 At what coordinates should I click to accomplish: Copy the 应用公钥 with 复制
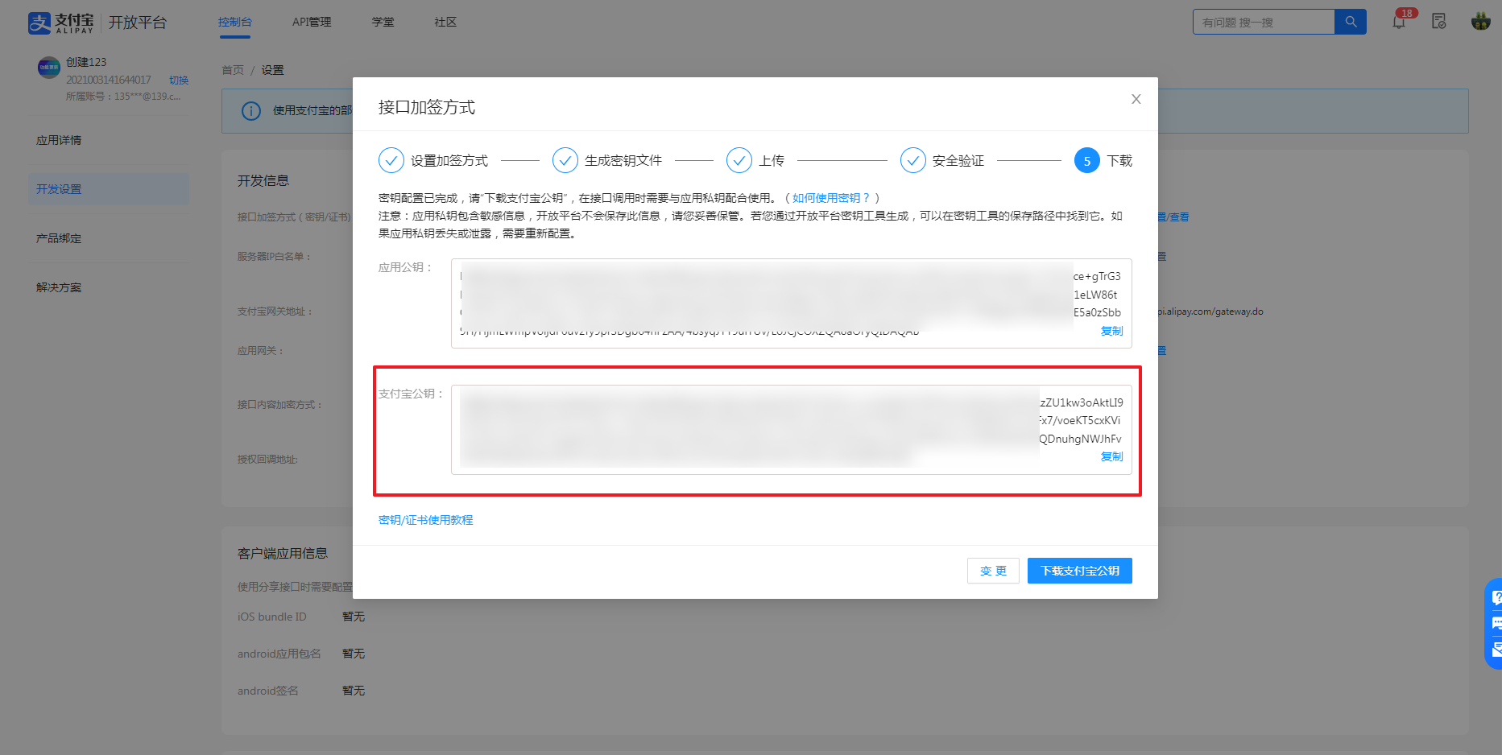(1111, 331)
